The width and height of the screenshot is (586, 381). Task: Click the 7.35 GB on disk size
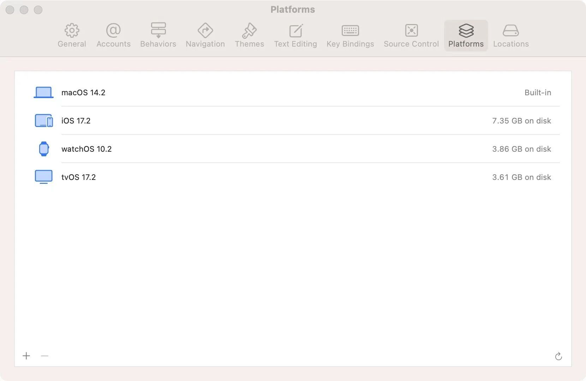[522, 121]
